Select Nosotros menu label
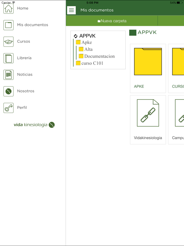This screenshot has width=184, height=246. pyautogui.click(x=26, y=91)
